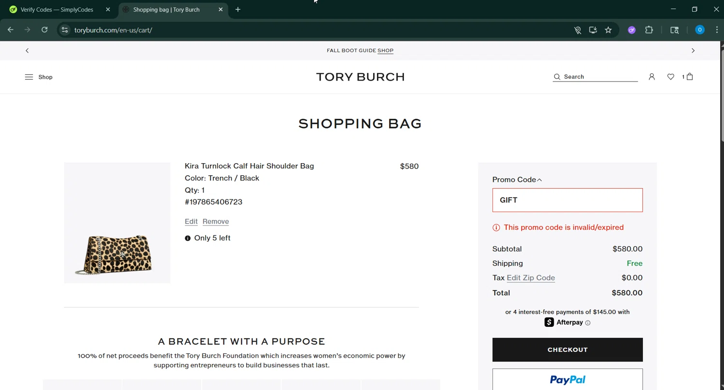This screenshot has height=390, width=724.
Task: Click the purple SimplyCodes extension icon
Action: (632, 30)
